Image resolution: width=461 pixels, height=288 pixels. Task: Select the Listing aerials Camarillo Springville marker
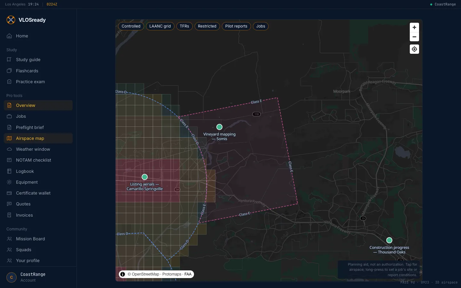(145, 177)
